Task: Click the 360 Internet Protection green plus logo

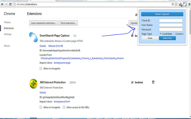Action: (x=33, y=84)
